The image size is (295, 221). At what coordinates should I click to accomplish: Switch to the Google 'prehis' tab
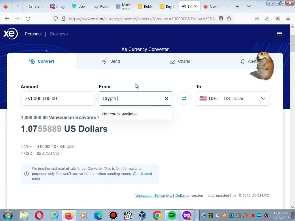click(x=36, y=7)
